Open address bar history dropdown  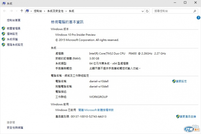click(142, 11)
